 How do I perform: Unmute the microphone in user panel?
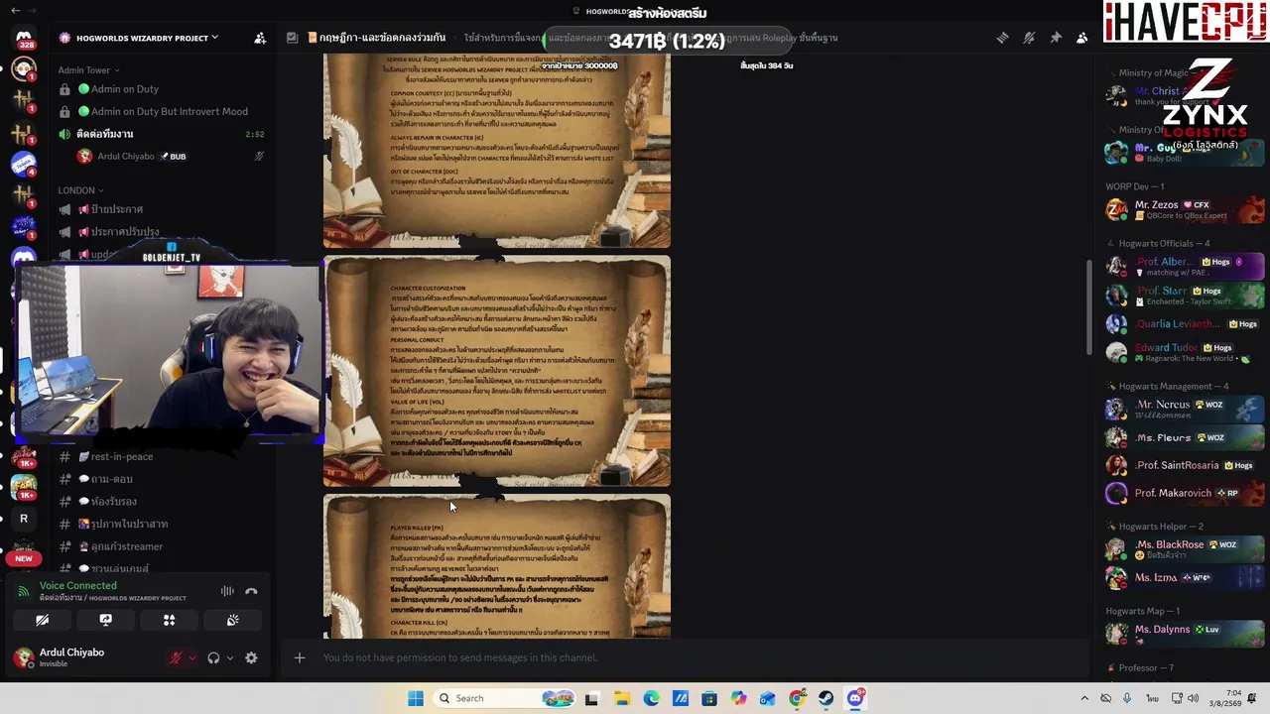point(176,657)
